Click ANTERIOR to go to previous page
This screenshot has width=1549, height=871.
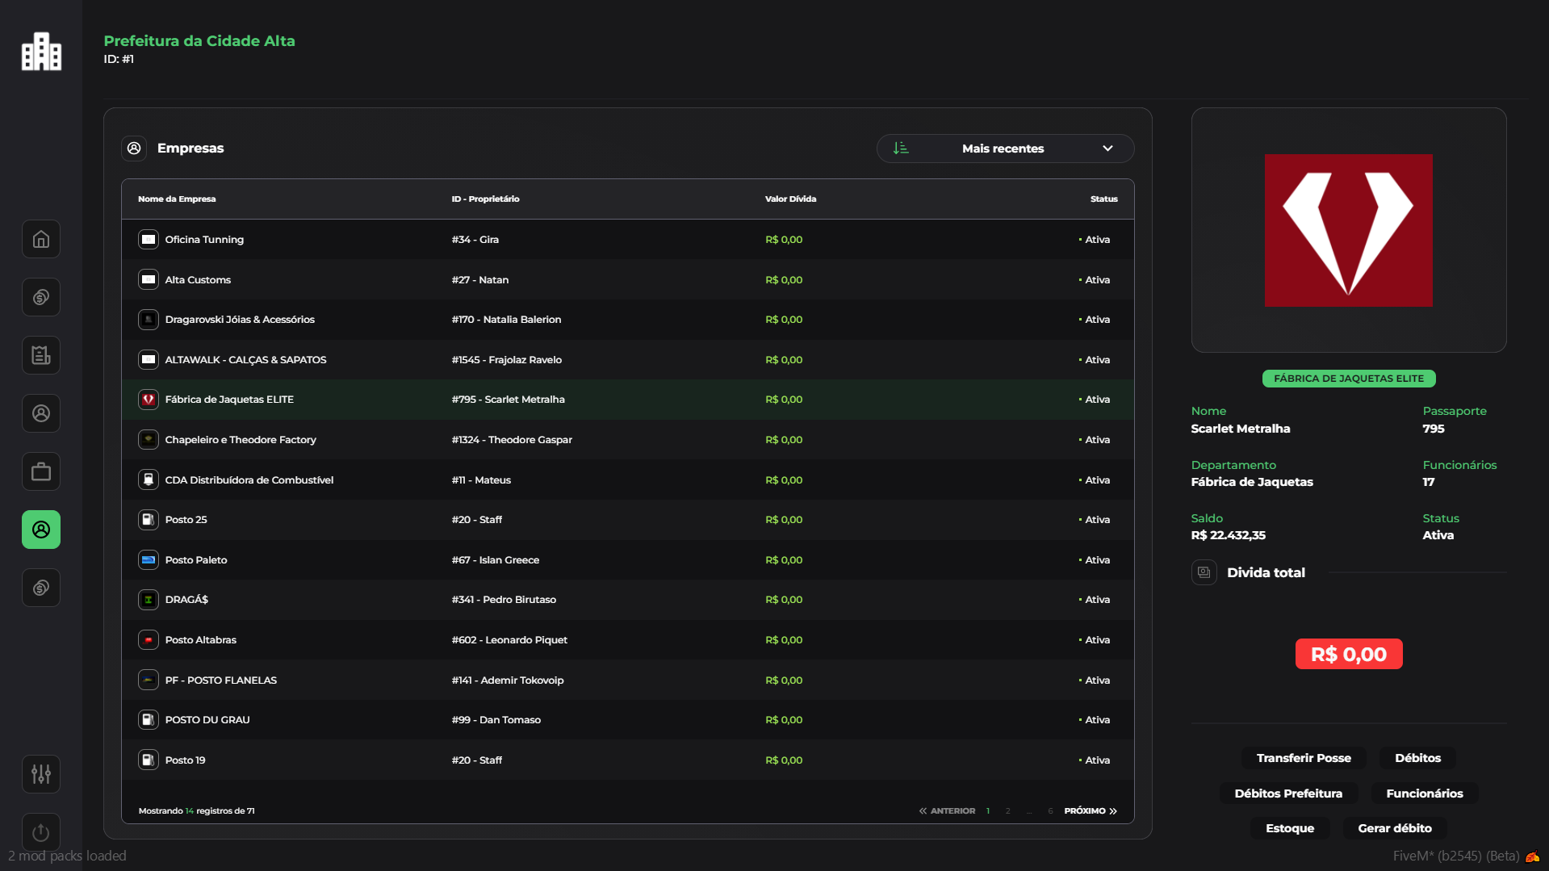[x=947, y=811]
